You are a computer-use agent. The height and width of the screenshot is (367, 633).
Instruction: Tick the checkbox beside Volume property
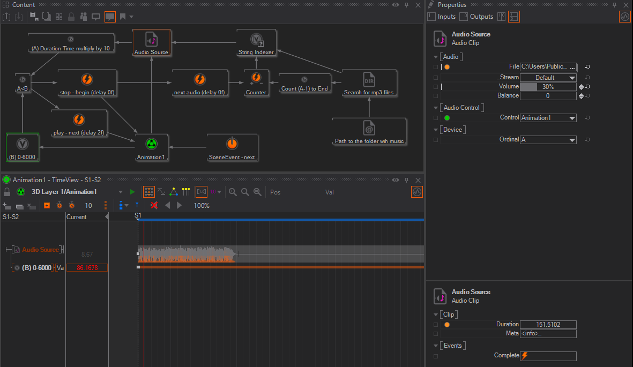coord(436,87)
